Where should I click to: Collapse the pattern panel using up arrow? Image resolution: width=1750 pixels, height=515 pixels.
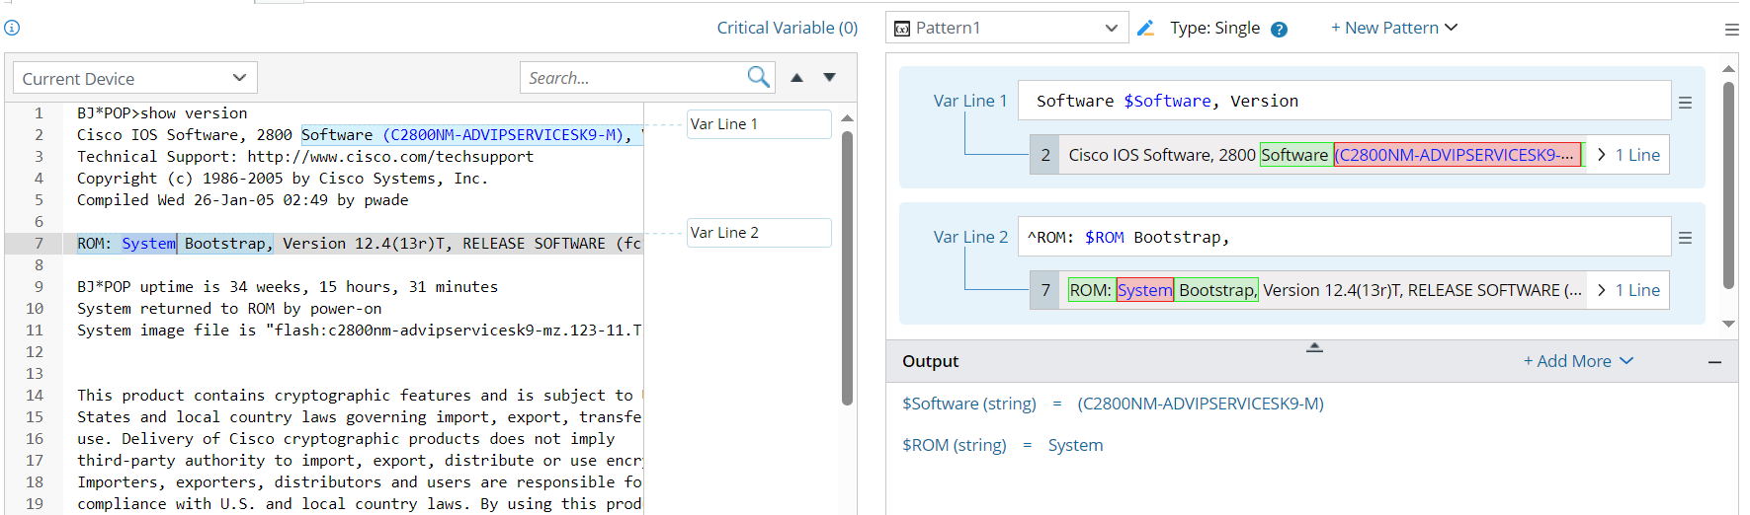coord(1314,347)
